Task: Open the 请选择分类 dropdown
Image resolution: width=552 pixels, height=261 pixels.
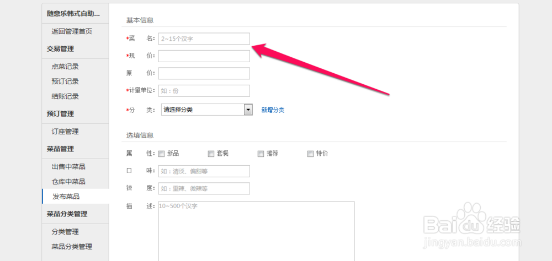Action: [206, 110]
